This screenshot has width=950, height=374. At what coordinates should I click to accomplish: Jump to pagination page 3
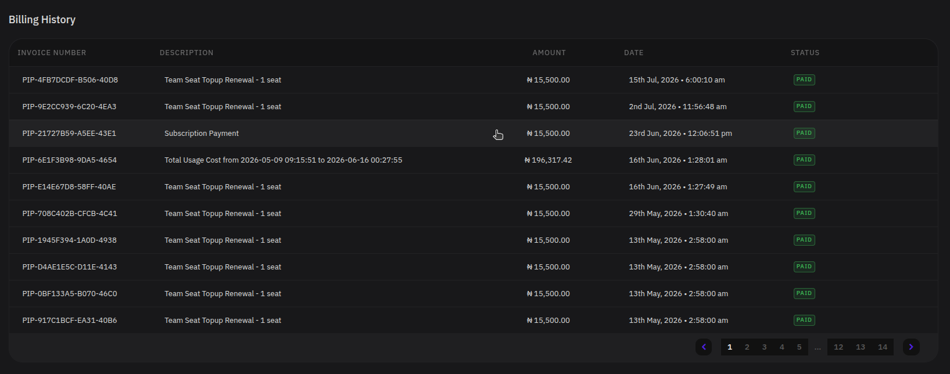tap(765, 347)
